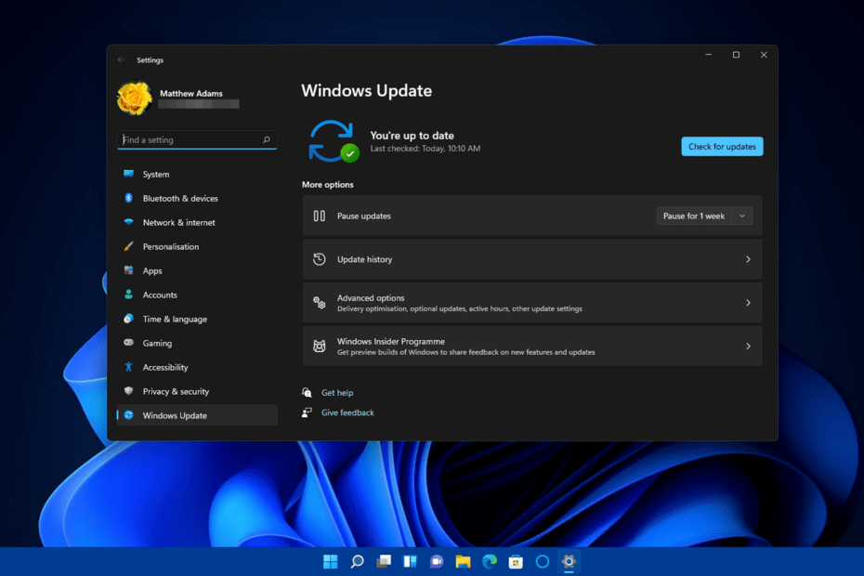The height and width of the screenshot is (576, 864).
Task: Open Privacy & security settings
Action: click(x=197, y=391)
